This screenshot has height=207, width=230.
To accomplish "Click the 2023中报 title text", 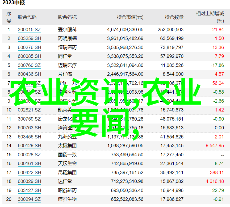I will (14, 3).
